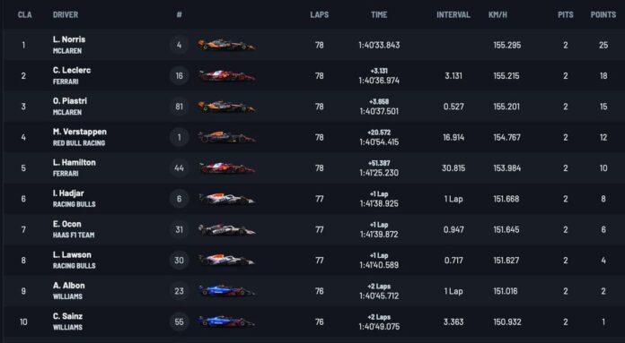Click the TIME column header

[x=379, y=14]
